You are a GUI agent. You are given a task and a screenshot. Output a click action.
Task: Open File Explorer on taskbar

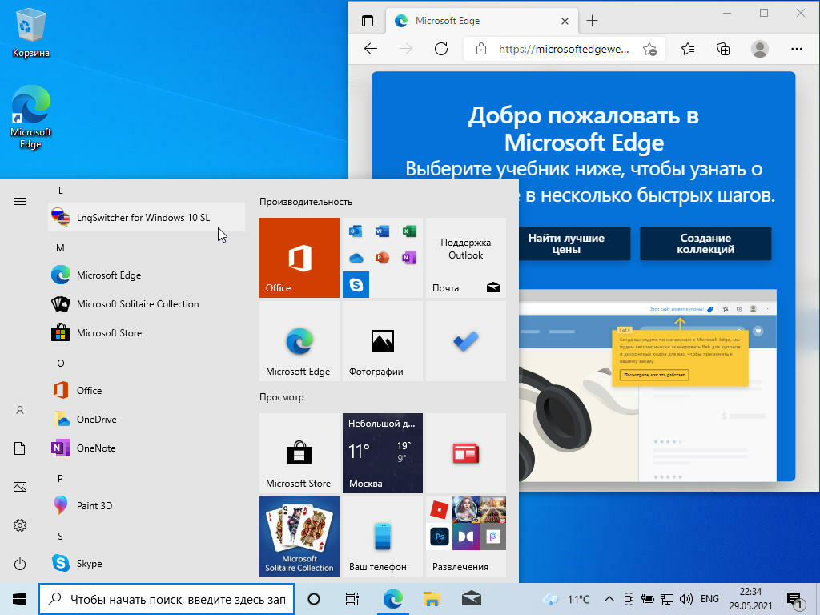click(x=432, y=599)
